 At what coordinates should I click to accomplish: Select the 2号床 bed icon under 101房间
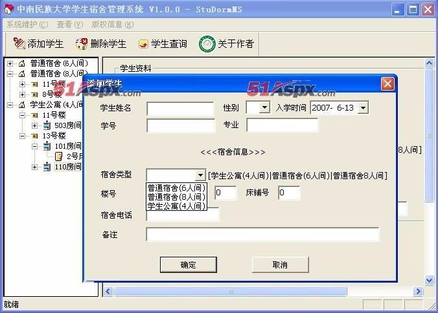click(59, 156)
